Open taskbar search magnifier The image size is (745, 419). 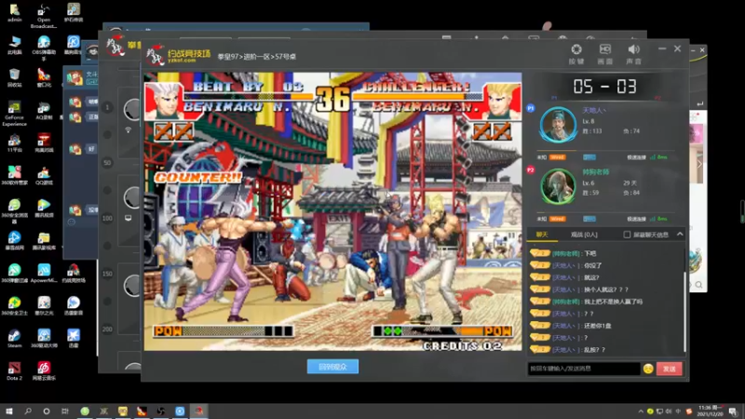[x=28, y=411]
